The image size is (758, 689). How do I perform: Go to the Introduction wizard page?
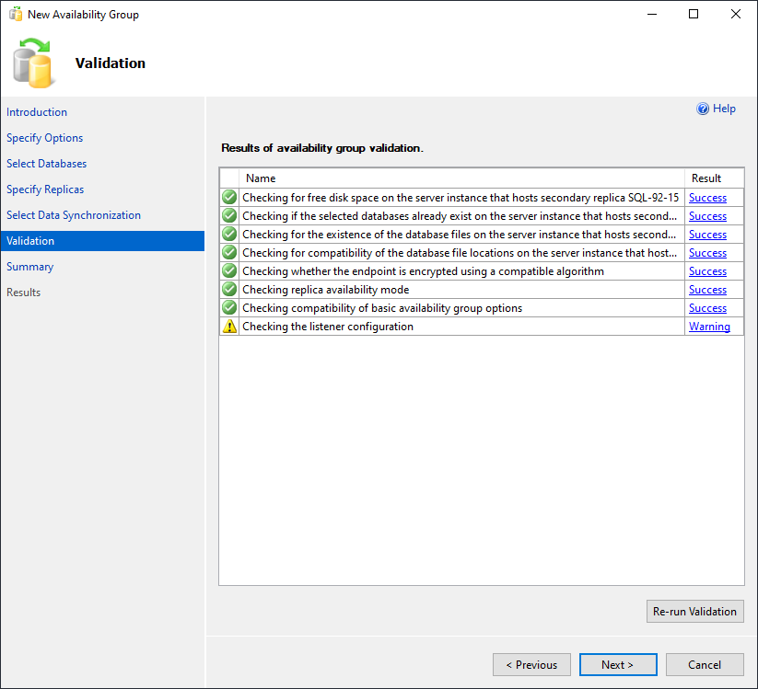(37, 112)
